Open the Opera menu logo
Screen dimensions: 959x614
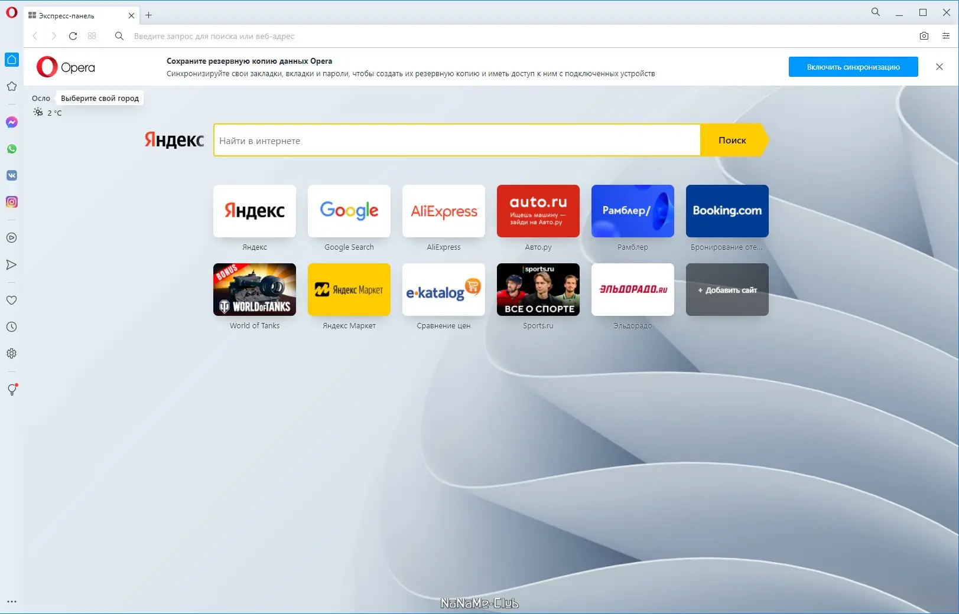coord(11,12)
